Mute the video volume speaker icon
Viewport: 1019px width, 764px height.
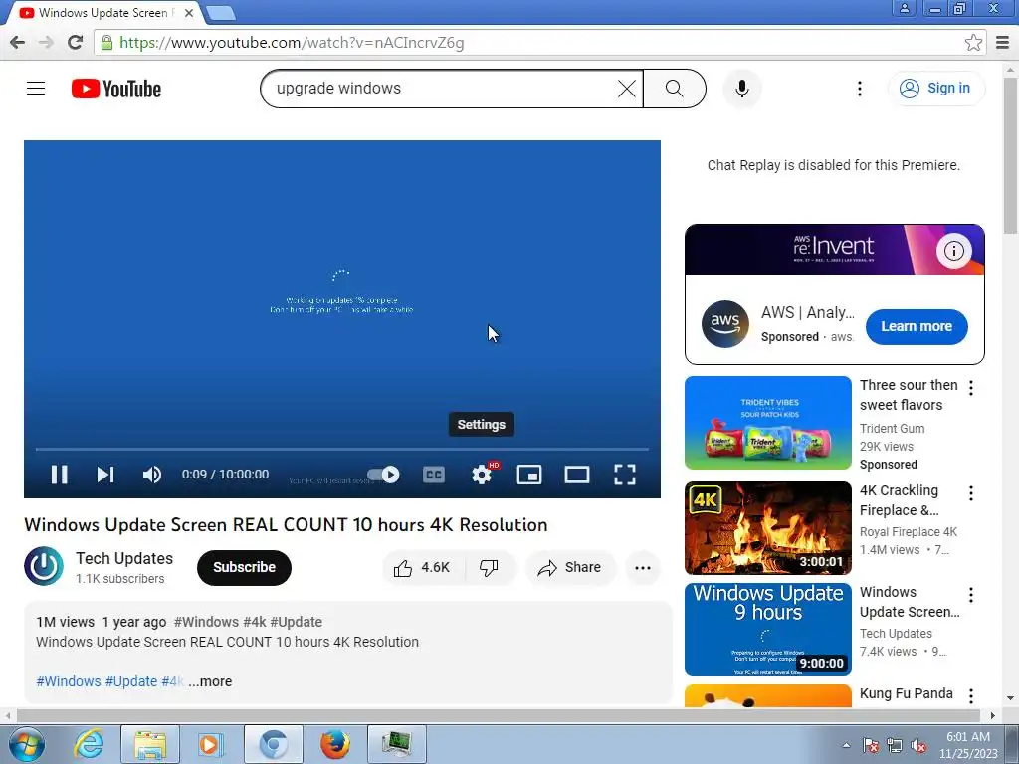[x=152, y=475]
